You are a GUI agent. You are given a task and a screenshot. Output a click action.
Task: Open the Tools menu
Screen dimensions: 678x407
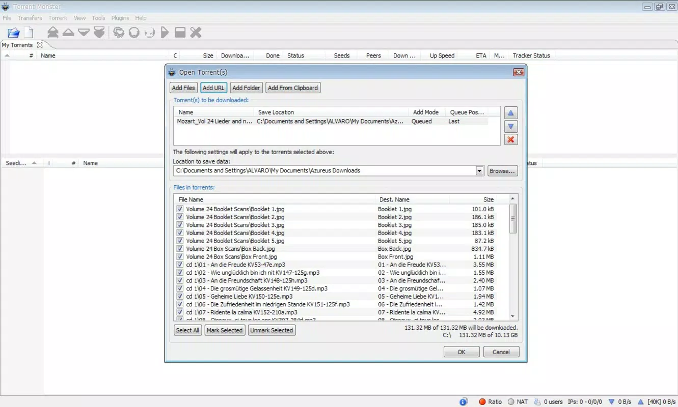(x=99, y=18)
